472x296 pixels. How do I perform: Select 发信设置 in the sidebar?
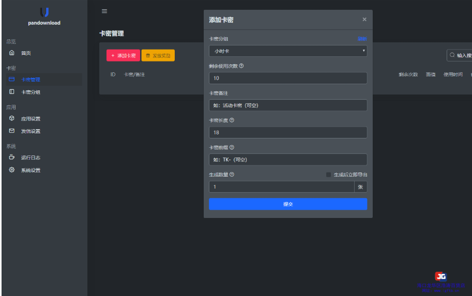30,131
